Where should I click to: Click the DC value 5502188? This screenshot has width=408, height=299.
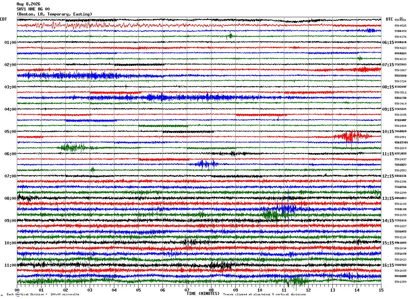[x=400, y=204]
